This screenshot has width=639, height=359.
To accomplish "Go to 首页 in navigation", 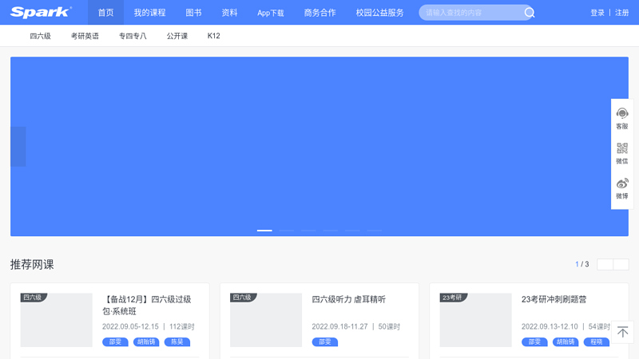I will coord(105,13).
